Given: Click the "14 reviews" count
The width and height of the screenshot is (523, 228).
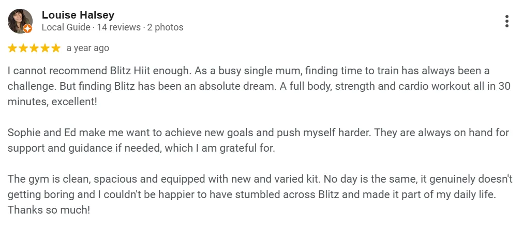Looking at the screenshot, I should [x=119, y=27].
